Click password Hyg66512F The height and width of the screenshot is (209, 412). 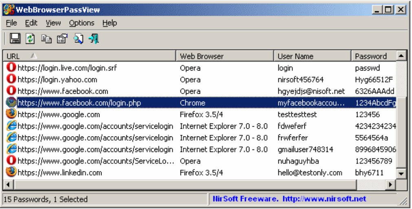click(374, 79)
